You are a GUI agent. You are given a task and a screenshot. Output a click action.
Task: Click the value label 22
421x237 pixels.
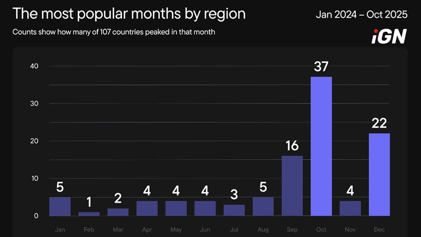[379, 123]
